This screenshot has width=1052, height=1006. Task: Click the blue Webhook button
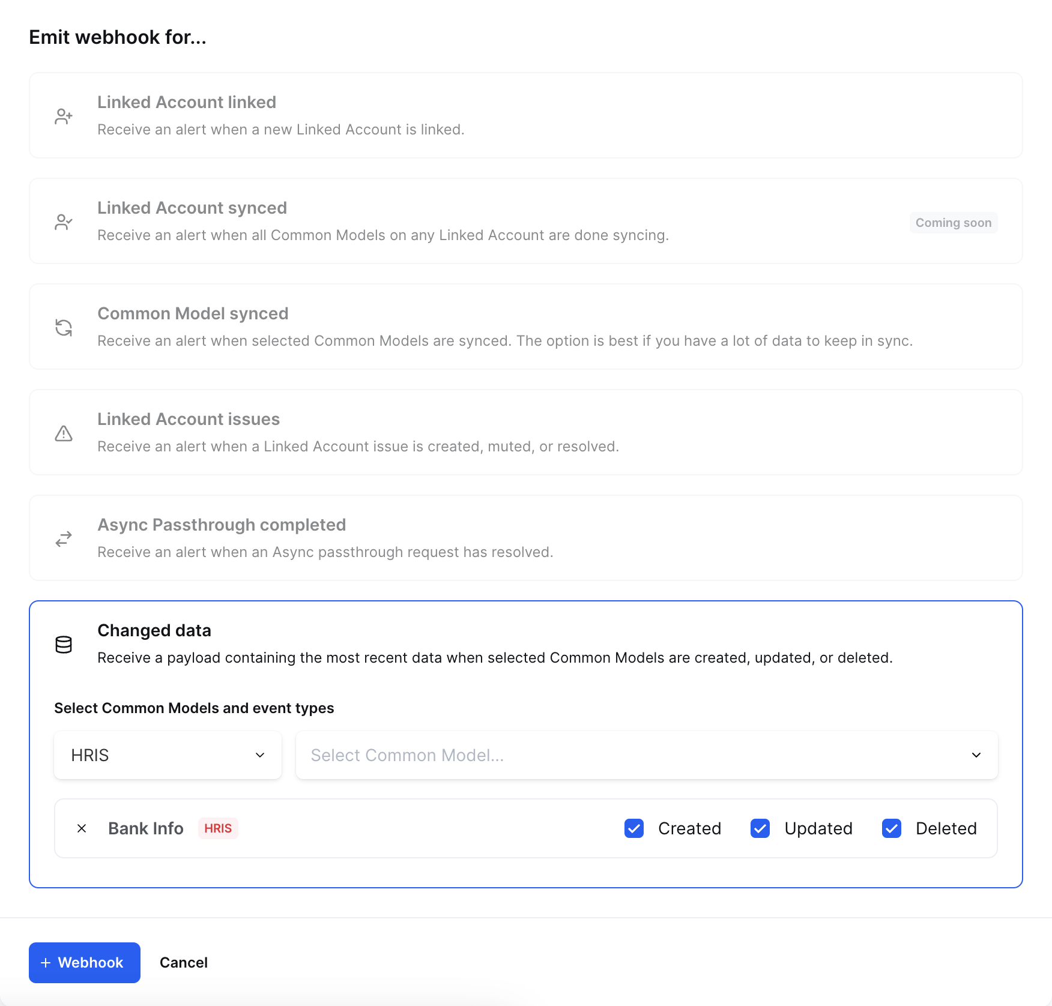[85, 963]
